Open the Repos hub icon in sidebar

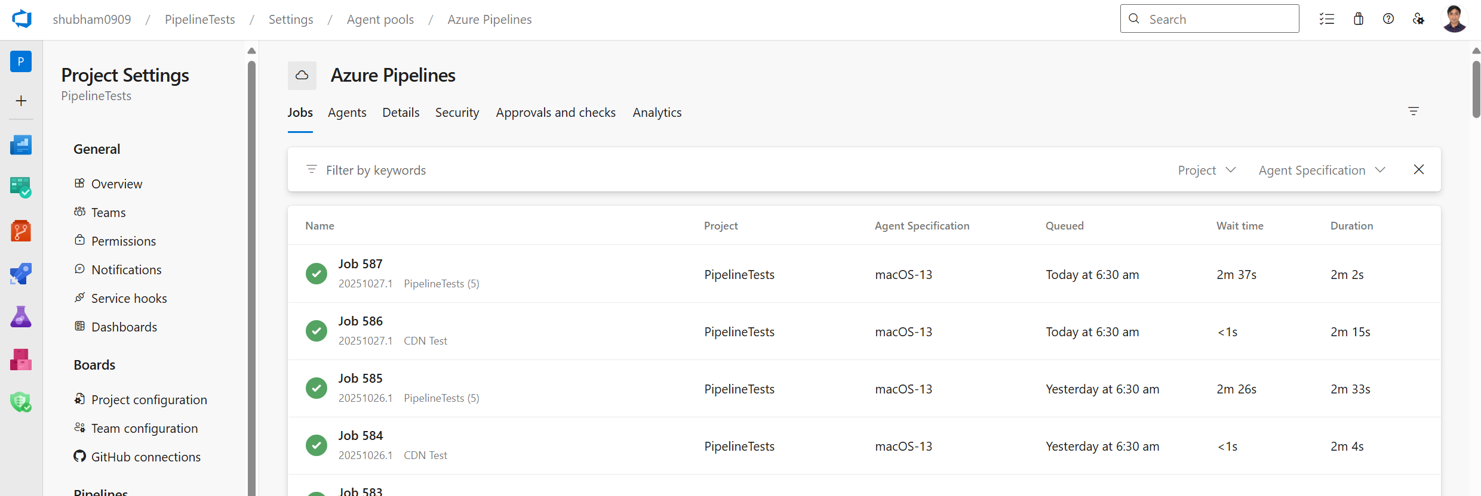point(21,231)
